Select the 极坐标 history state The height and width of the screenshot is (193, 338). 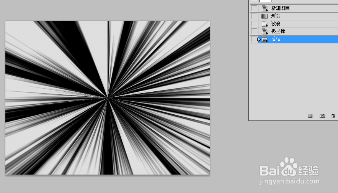tap(298, 31)
